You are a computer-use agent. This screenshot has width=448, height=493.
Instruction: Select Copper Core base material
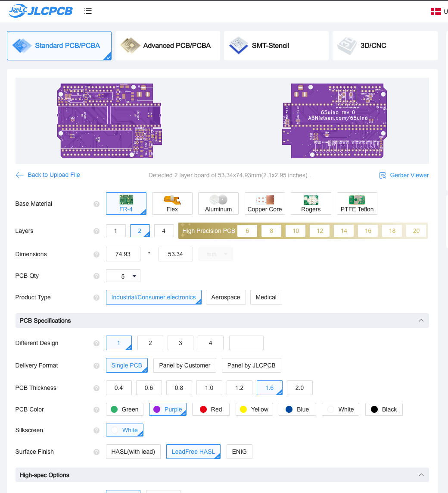(264, 204)
